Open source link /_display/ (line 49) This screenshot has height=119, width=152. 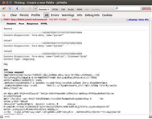click(x=138, y=20)
